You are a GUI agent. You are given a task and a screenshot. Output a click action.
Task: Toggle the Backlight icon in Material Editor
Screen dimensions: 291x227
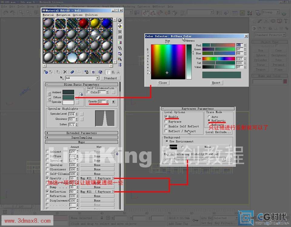click(x=120, y=26)
